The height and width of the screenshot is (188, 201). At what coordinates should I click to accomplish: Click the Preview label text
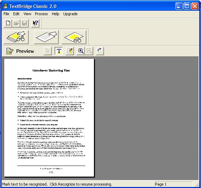(x=25, y=51)
